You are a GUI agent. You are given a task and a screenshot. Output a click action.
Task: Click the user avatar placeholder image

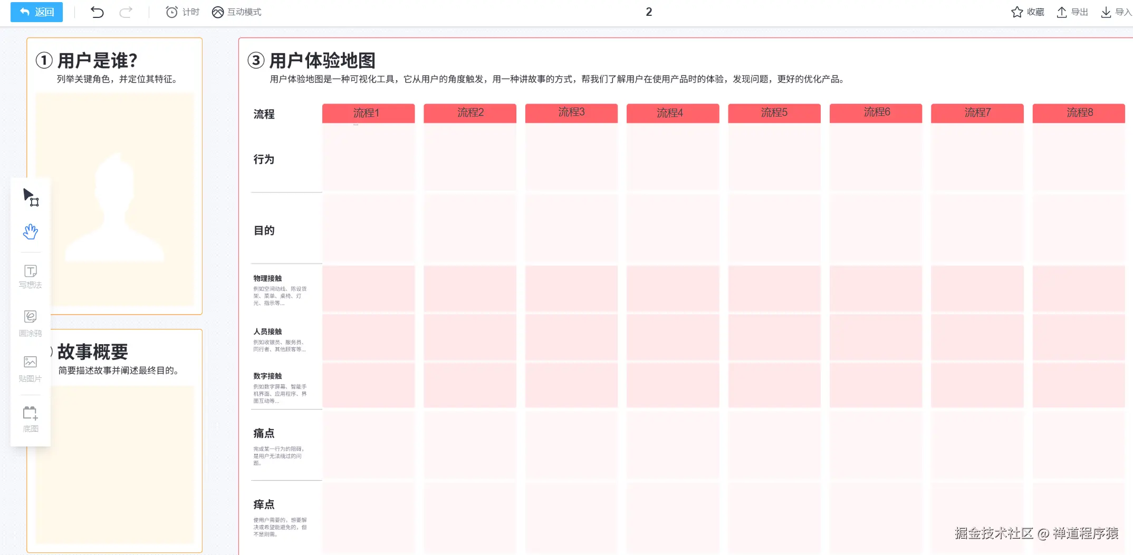point(114,207)
